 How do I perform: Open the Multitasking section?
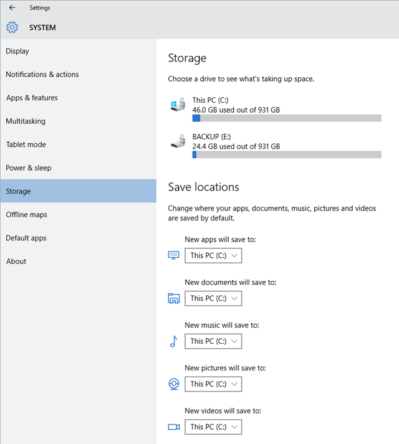coord(79,121)
